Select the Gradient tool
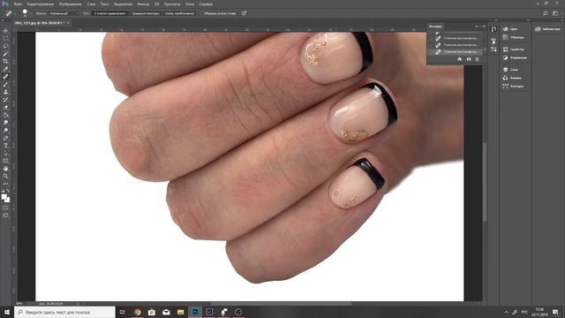Screen dimensions: 565x318 coord(5,115)
